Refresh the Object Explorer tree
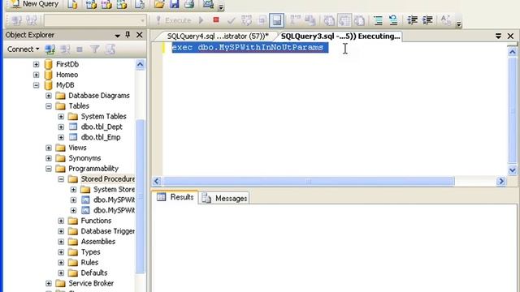The height and width of the screenshot is (292, 520). tap(110, 49)
